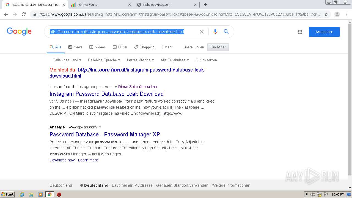Click the taskbar clock showing 10:40 PM
The width and height of the screenshot is (352, 198).
click(x=338, y=194)
